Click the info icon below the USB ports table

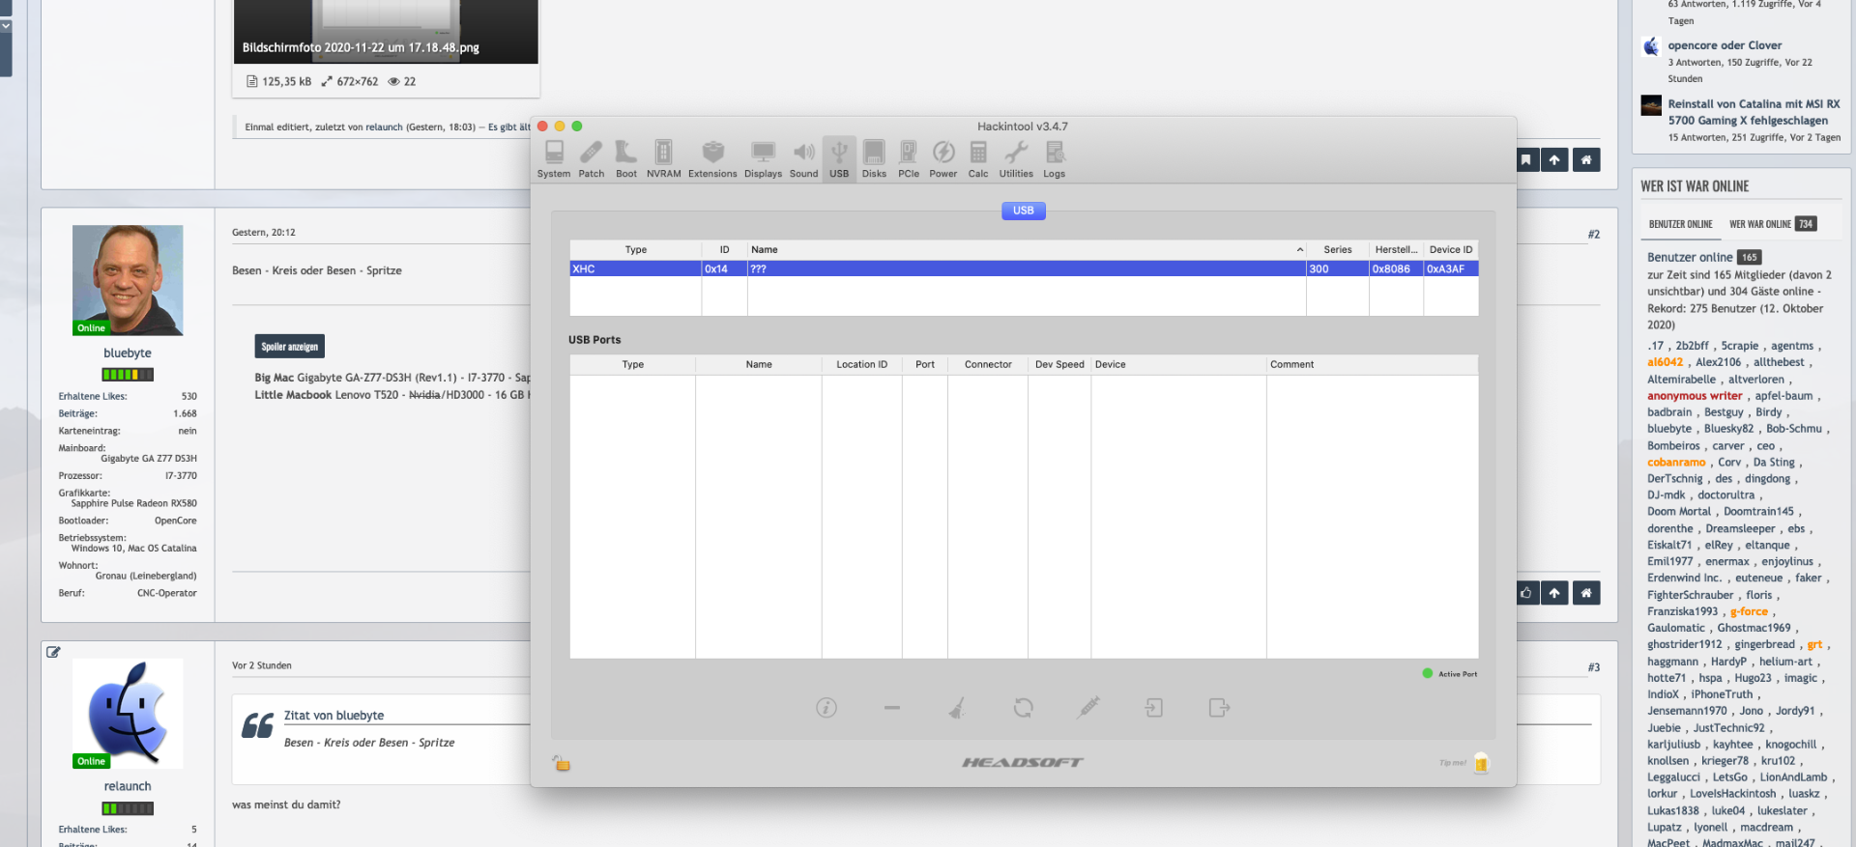pyautogui.click(x=826, y=708)
